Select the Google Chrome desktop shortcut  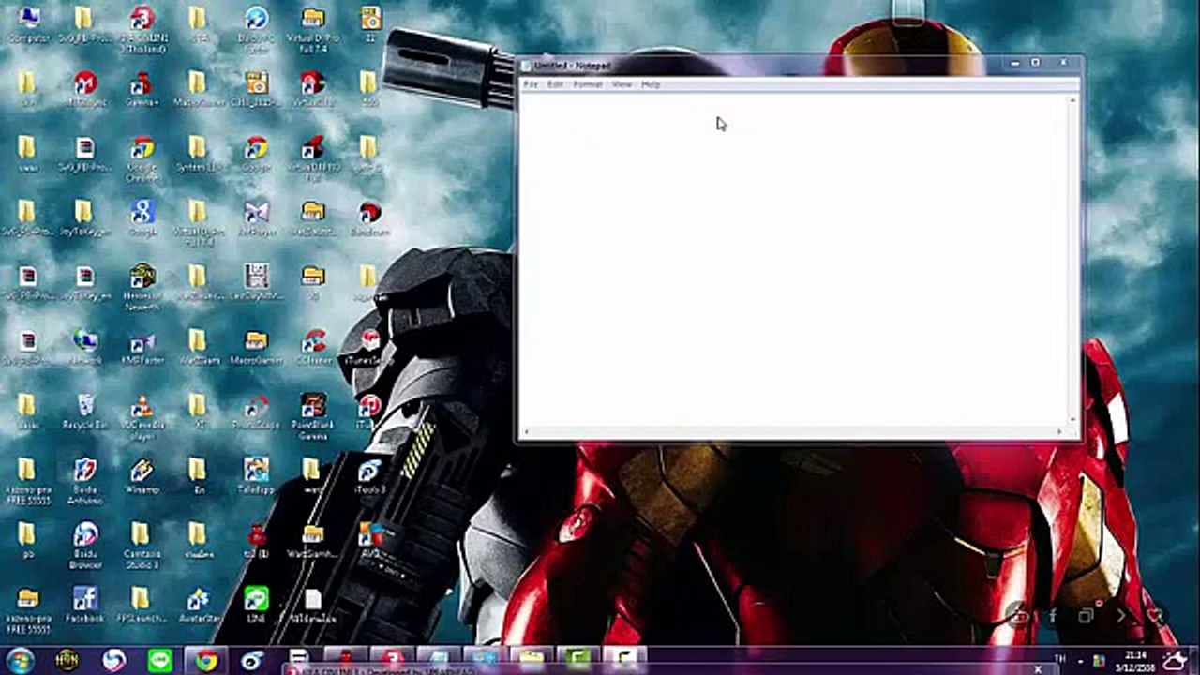[142, 159]
